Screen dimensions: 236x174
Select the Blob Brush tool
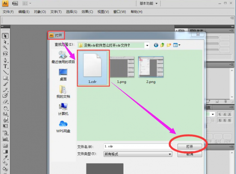(5, 96)
